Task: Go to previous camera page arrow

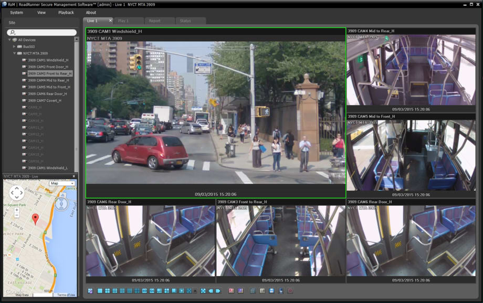Action: tap(211, 290)
